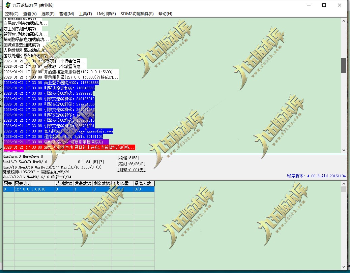The height and width of the screenshot is (273, 350).
Task: Click the 平均流量 column header
Action: 122,184
